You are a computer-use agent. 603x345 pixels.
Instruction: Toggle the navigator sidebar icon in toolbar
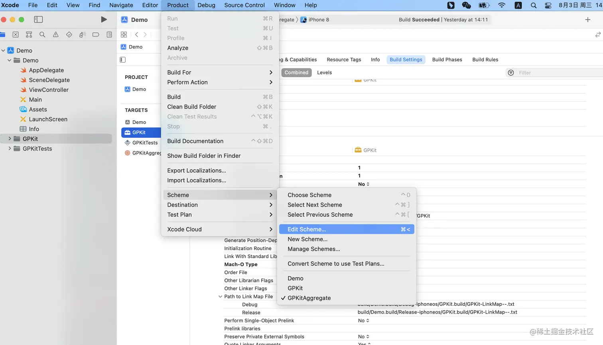coord(38,20)
